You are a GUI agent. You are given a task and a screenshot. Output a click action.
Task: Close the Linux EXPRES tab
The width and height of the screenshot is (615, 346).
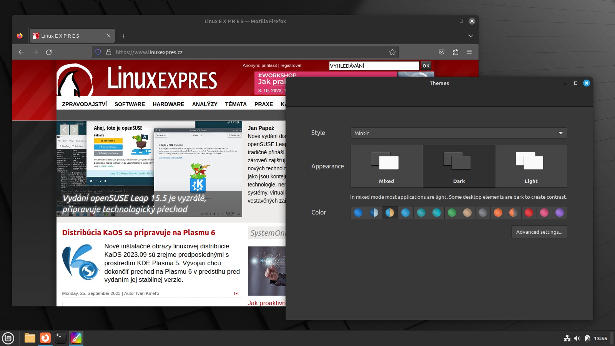click(109, 36)
